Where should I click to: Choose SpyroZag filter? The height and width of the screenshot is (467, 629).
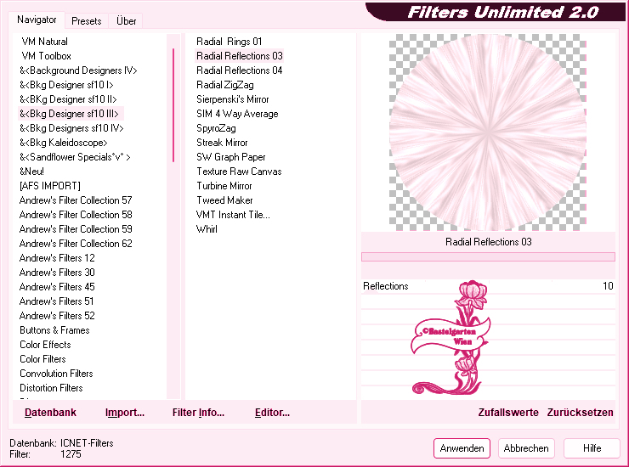[x=216, y=128]
